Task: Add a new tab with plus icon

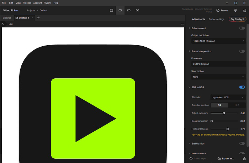Action: pyautogui.click(x=38, y=18)
